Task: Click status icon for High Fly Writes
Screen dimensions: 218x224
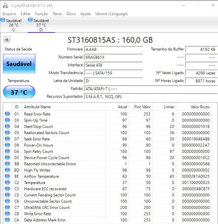Action: 7,170
